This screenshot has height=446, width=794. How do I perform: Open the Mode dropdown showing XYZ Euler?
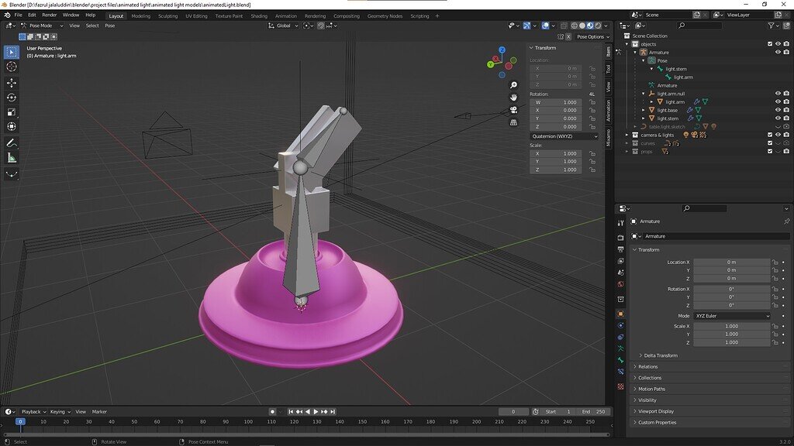point(732,315)
